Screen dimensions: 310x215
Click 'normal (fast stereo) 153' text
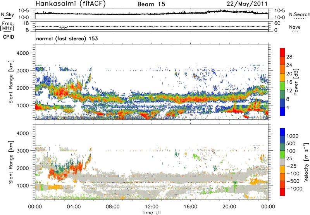[x=67, y=38]
